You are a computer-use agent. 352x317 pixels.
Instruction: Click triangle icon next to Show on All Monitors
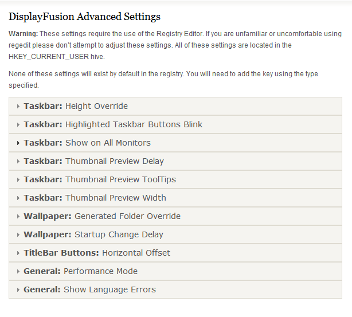(18, 143)
